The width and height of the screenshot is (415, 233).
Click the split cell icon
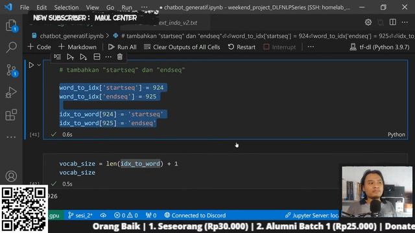97,57
